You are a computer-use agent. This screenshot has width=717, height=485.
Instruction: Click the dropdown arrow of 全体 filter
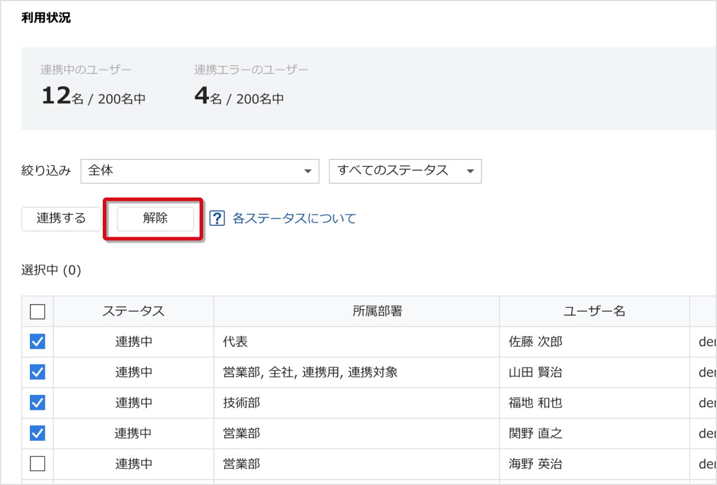click(308, 171)
